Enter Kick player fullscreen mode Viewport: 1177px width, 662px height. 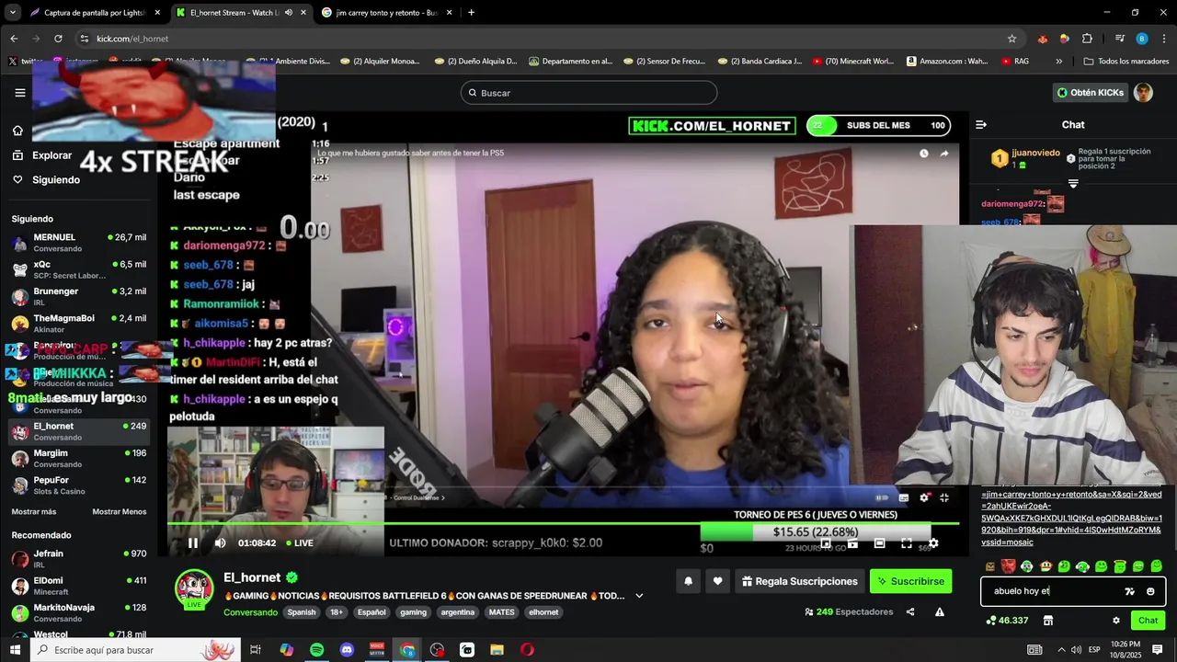(906, 543)
